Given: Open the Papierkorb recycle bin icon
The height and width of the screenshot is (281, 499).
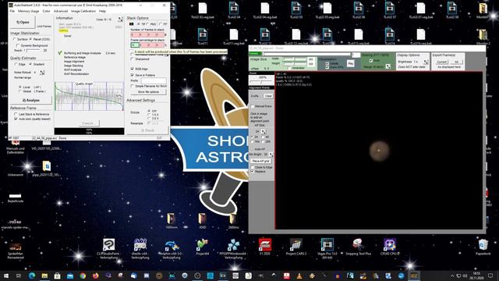Looking at the screenshot, I should pyautogui.click(x=483, y=247).
